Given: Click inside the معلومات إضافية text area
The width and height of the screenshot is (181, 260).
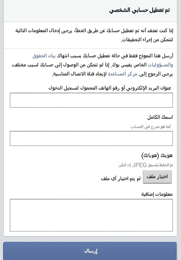Looking at the screenshot, I should [91, 215].
